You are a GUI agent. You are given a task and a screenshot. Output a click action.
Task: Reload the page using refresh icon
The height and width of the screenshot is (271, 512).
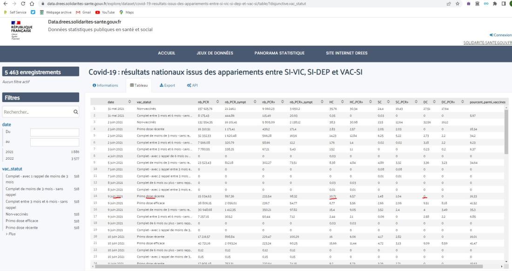click(23, 4)
